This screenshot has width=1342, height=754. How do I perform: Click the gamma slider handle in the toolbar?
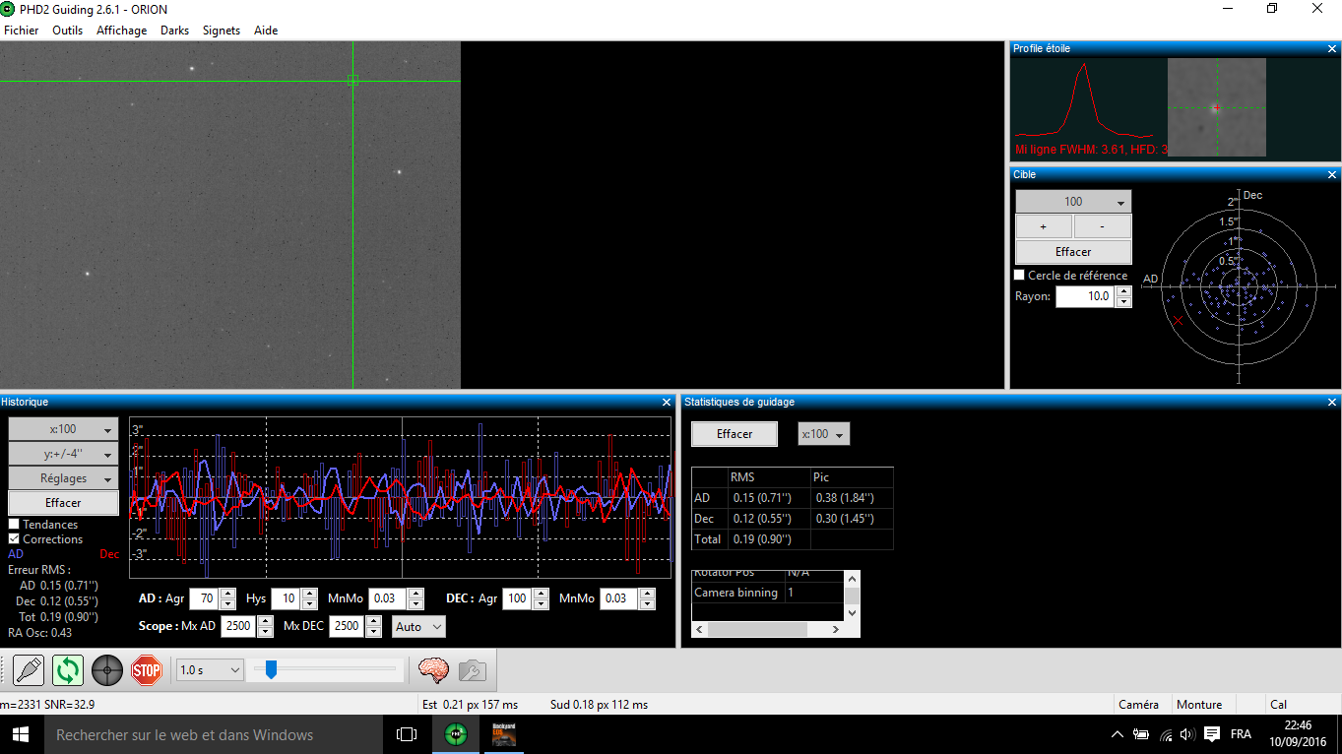271,670
